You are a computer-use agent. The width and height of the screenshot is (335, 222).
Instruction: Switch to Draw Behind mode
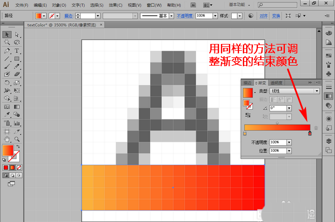point(12,175)
